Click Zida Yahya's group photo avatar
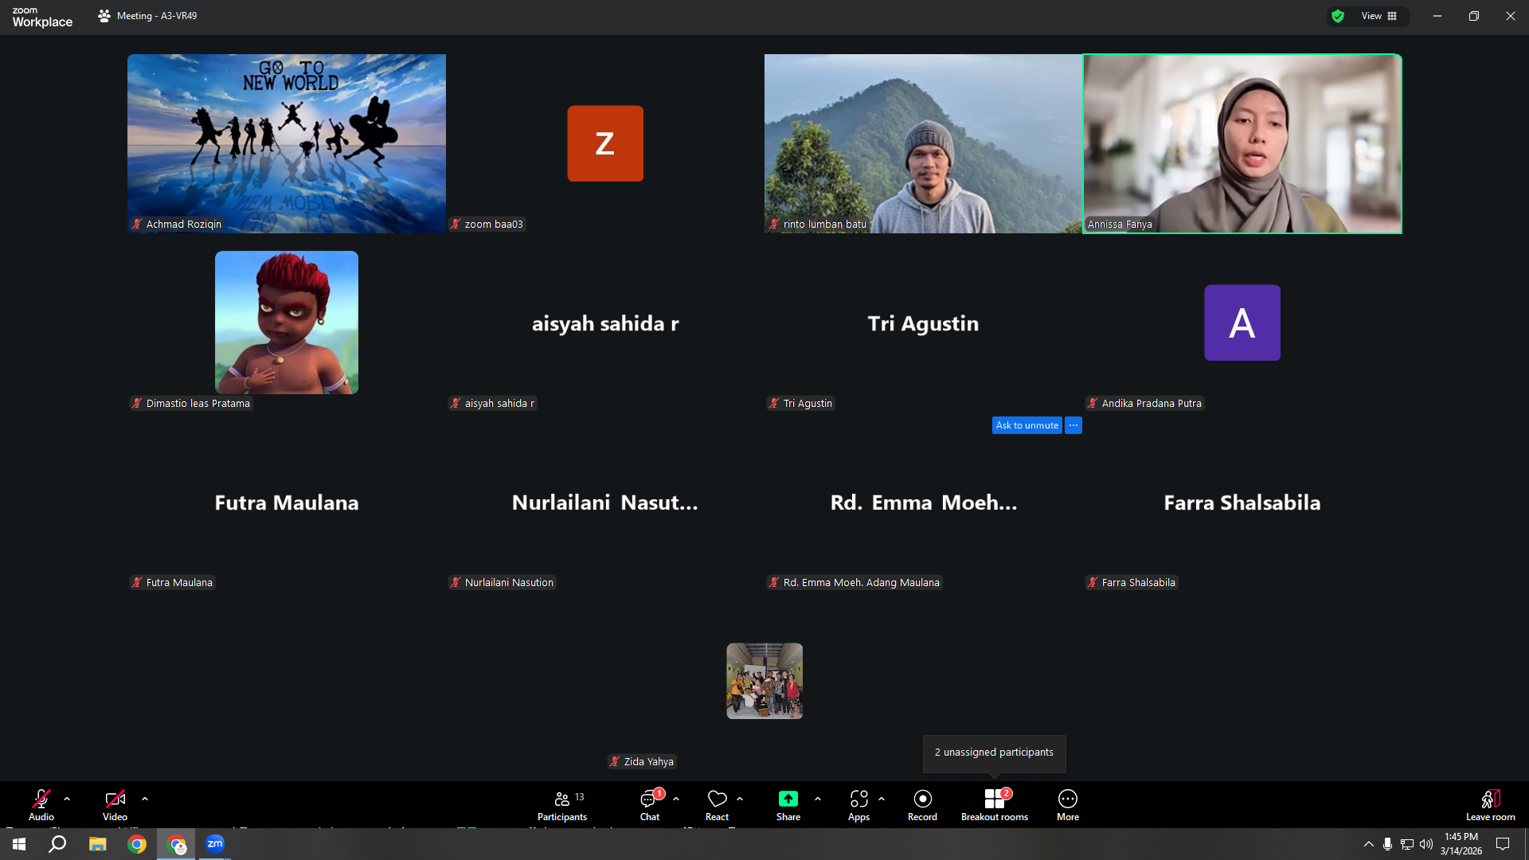Screen dimensions: 1529x860 (764, 681)
